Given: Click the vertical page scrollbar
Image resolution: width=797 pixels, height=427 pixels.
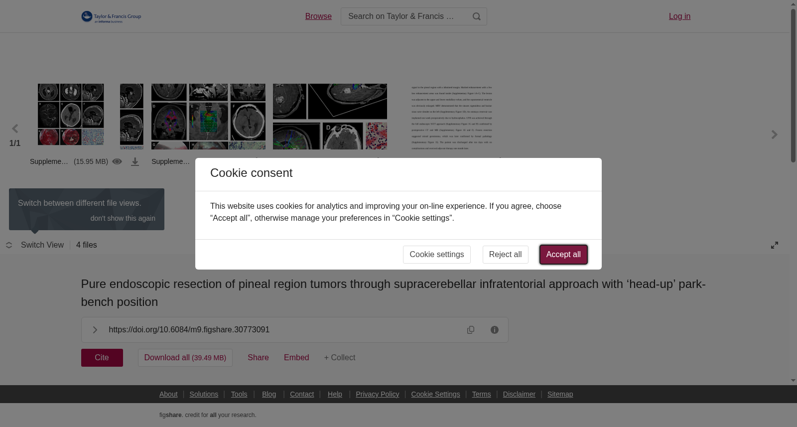Looking at the screenshot, I should (x=793, y=85).
